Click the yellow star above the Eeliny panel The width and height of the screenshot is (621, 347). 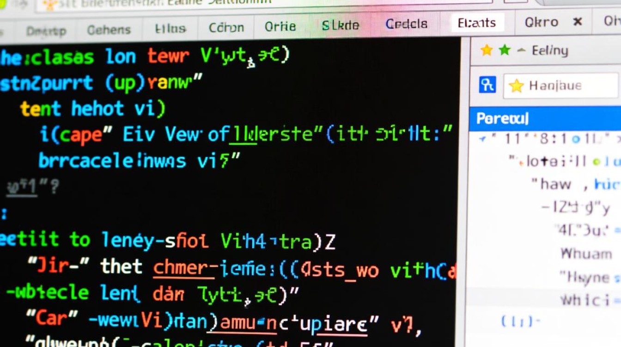click(x=486, y=50)
